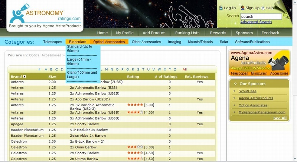This screenshot has height=162, width=297.
Task: Click the vertical scrollbar down arrow
Action: coord(295,159)
